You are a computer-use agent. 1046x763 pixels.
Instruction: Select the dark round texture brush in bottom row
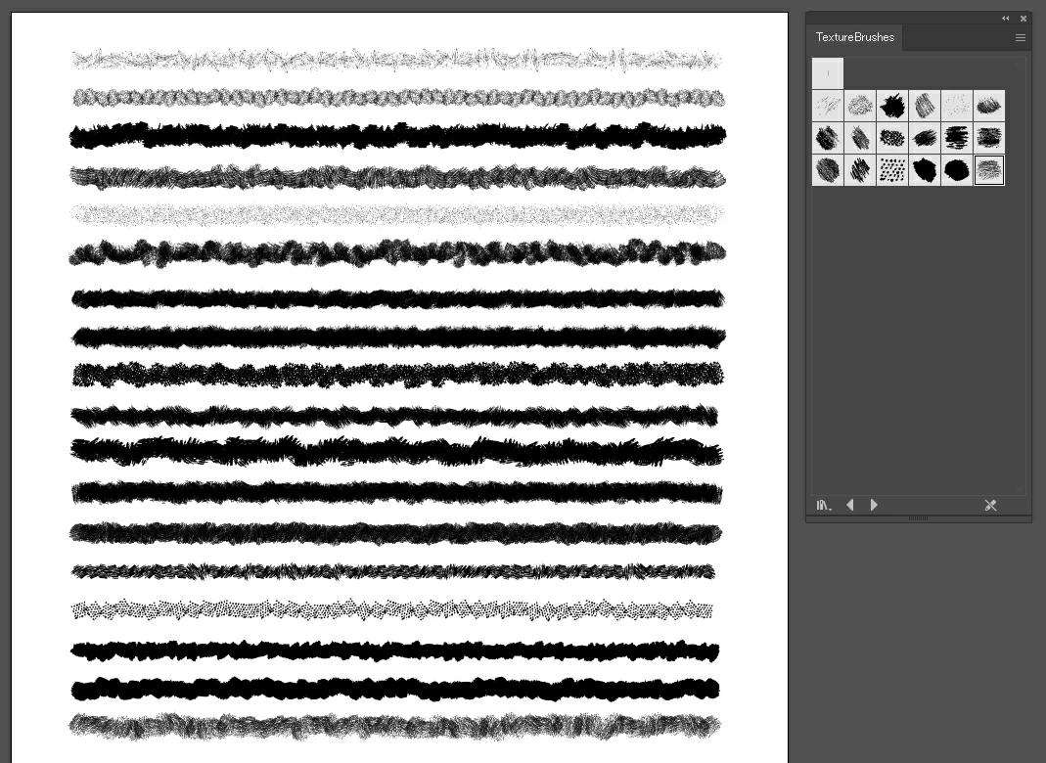(x=828, y=170)
